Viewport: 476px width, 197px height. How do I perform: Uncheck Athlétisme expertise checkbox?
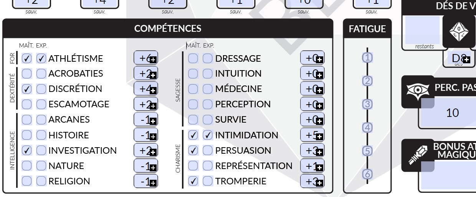click(x=41, y=59)
